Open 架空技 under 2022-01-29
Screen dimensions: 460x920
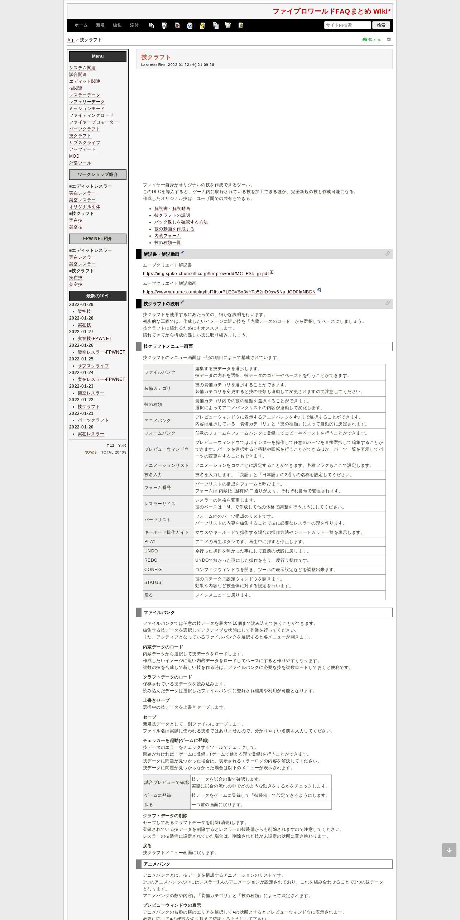pyautogui.click(x=84, y=311)
